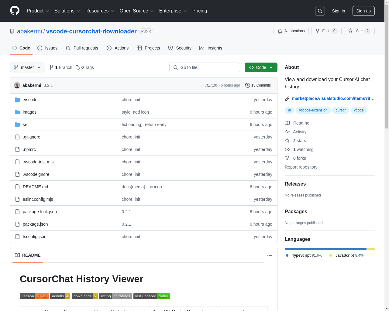
Task: Click file icon next to README.md
Action: point(17,187)
